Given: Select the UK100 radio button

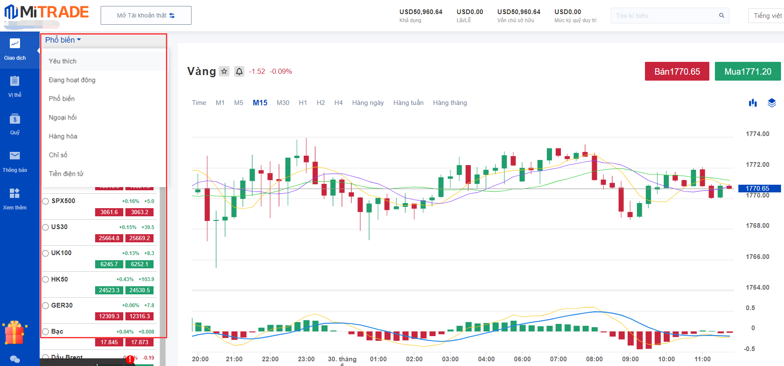Looking at the screenshot, I should (46, 253).
